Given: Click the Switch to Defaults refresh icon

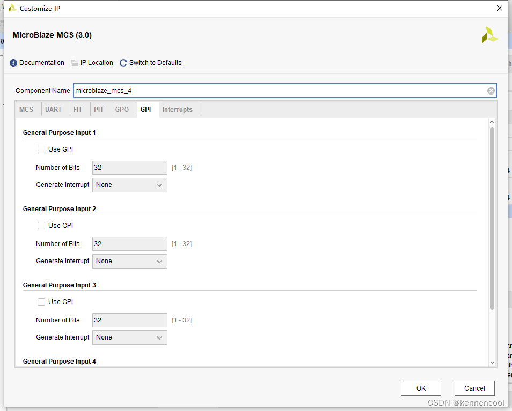Looking at the screenshot, I should tap(123, 63).
